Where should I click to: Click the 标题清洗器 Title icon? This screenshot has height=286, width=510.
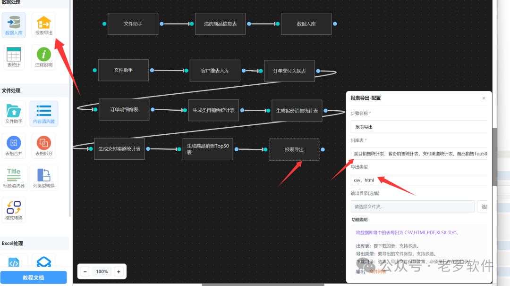click(x=14, y=178)
